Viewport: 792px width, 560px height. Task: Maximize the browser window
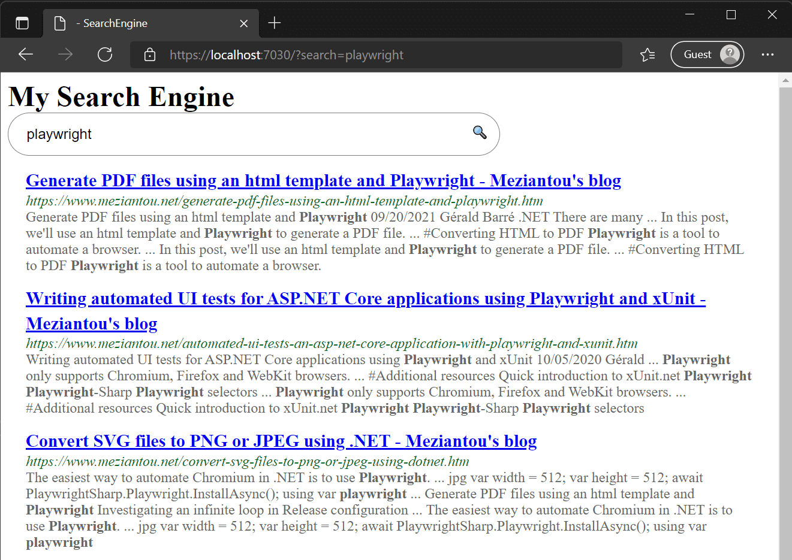[731, 14]
